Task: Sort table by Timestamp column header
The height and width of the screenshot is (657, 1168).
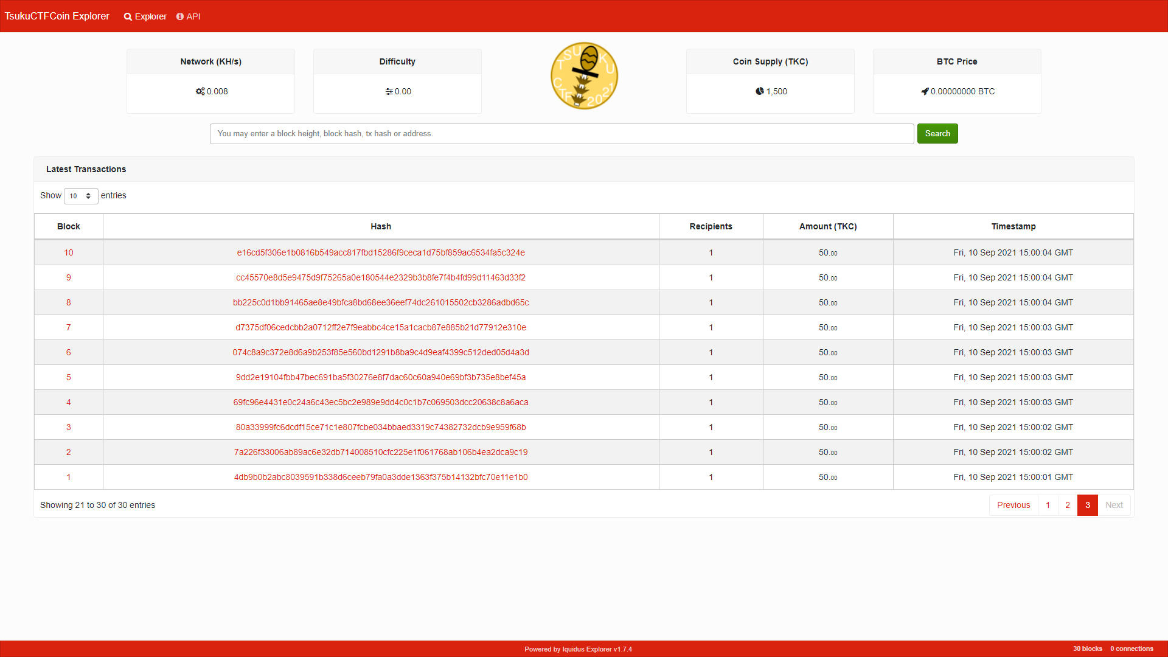Action: click(1013, 226)
